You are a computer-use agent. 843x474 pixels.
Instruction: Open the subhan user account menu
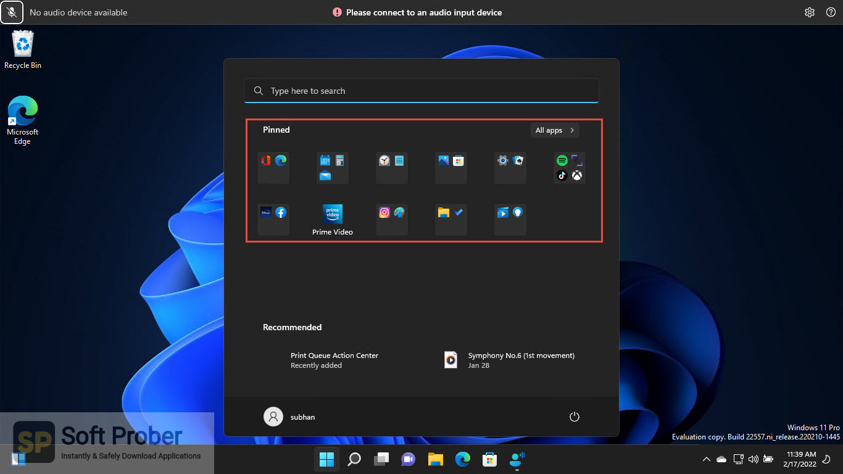click(x=289, y=417)
